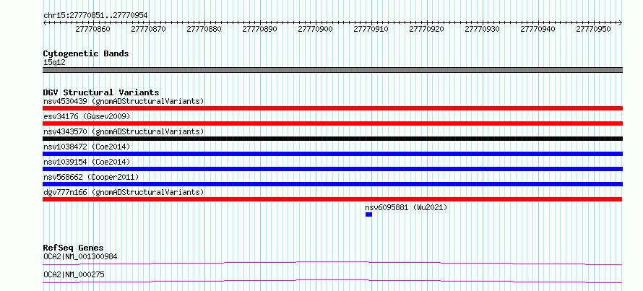Click the chr15:27770851..27770954 region label
Viewport: 643px width, 291px height.
coord(95,16)
